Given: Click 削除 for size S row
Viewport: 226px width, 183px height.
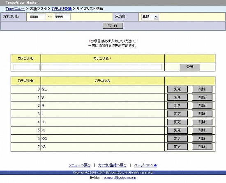Looking at the screenshot, I should [x=202, y=97].
